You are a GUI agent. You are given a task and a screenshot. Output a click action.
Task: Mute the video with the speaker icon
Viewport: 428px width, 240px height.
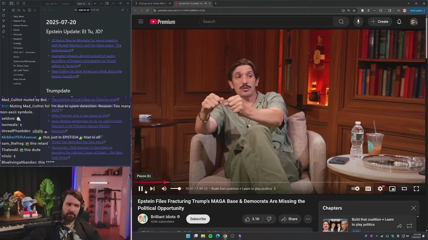coord(164,189)
